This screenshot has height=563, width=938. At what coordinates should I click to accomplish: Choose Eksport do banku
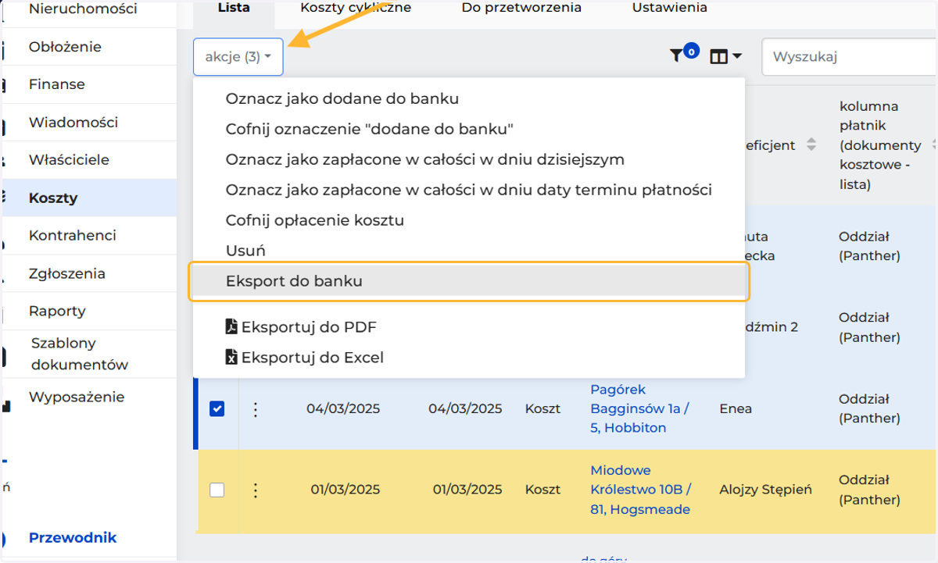(x=469, y=281)
